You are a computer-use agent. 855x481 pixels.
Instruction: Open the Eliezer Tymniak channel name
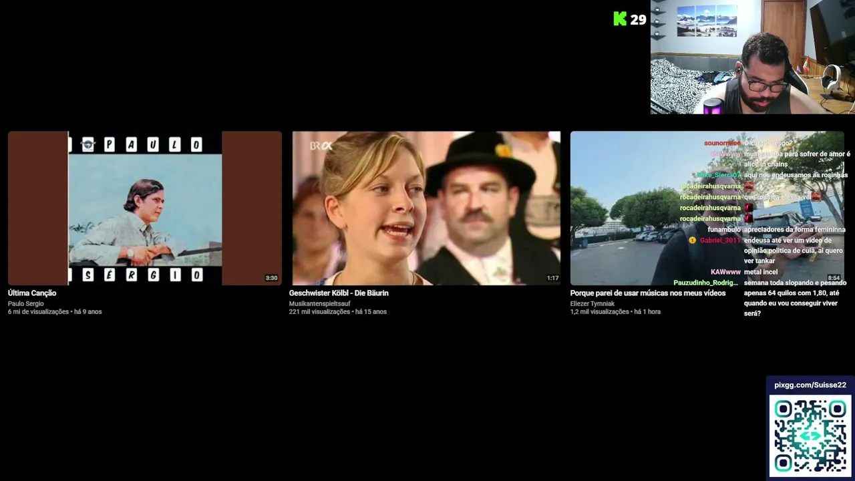(592, 304)
